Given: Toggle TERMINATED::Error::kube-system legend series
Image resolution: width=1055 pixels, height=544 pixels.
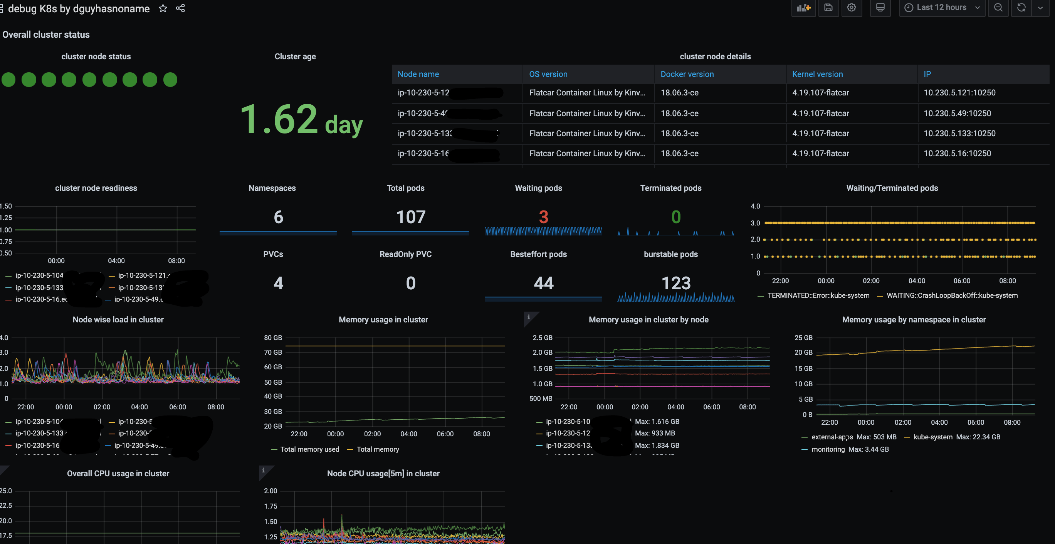Looking at the screenshot, I should point(818,295).
